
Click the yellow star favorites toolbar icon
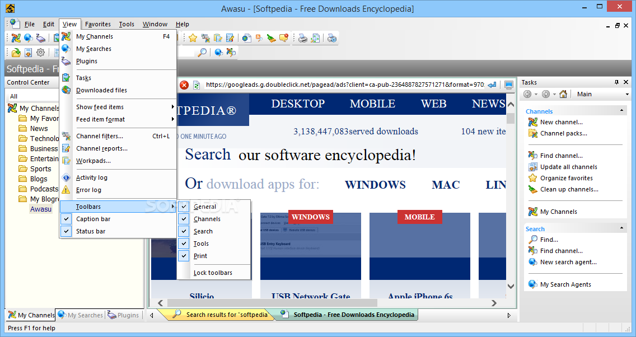[x=193, y=38]
